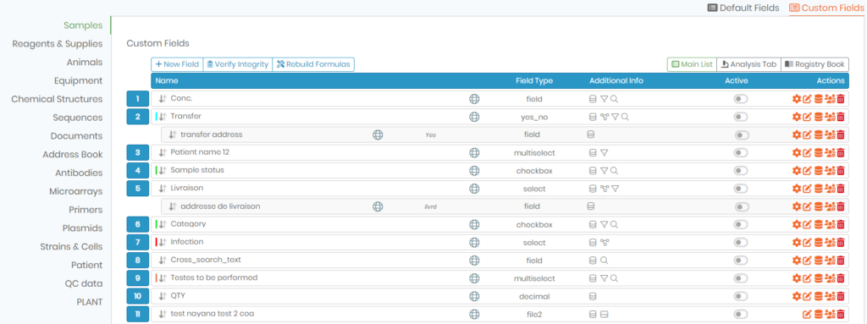
Task: Select the Samples module in sidebar
Action: click(x=83, y=25)
